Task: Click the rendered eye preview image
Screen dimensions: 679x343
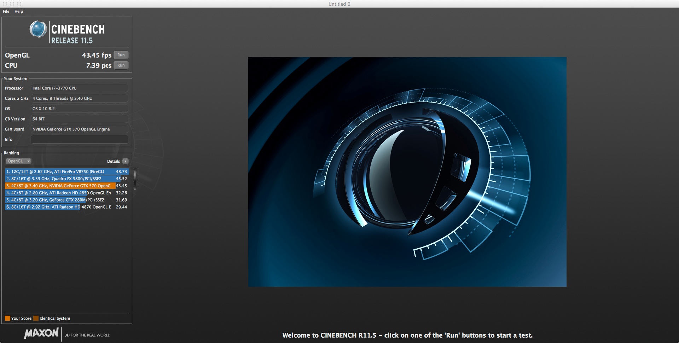Action: 407,172
